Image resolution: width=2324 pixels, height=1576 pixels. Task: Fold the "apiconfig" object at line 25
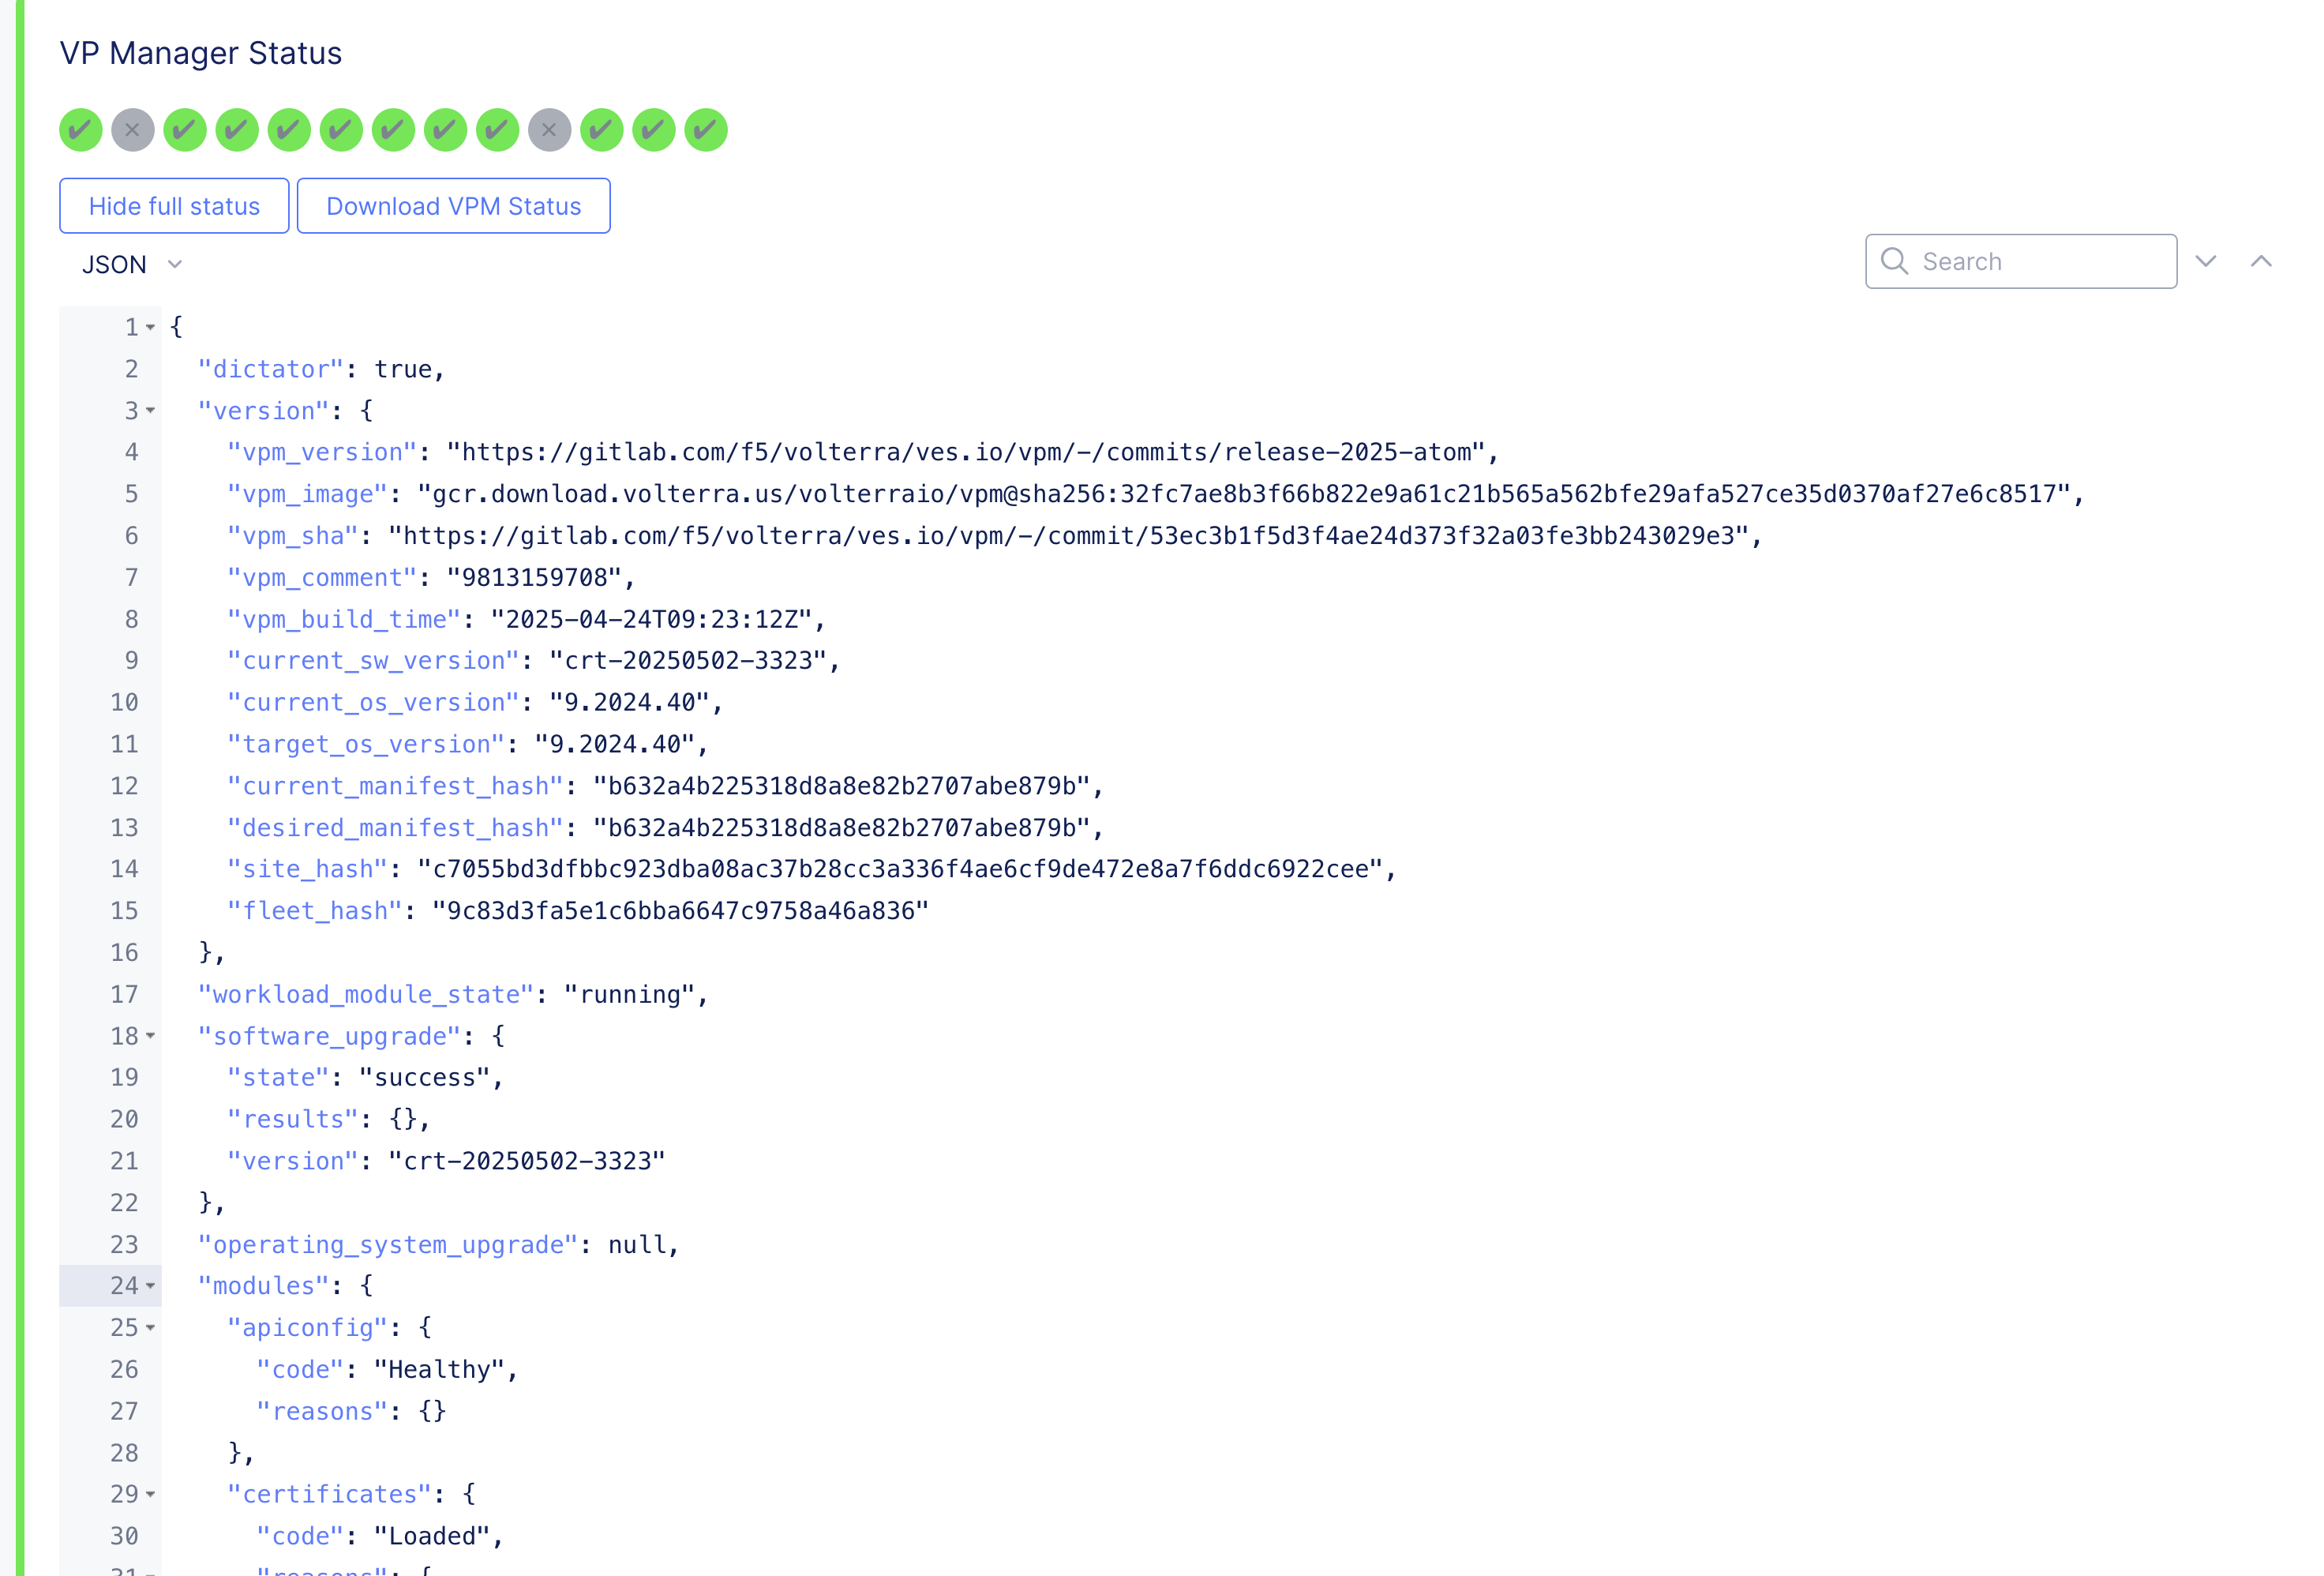(151, 1328)
